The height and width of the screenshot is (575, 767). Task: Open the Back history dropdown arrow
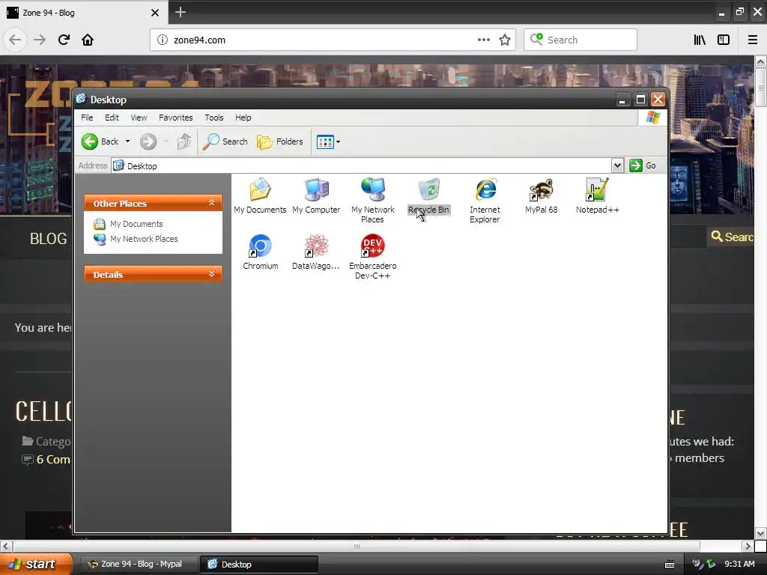(x=127, y=142)
